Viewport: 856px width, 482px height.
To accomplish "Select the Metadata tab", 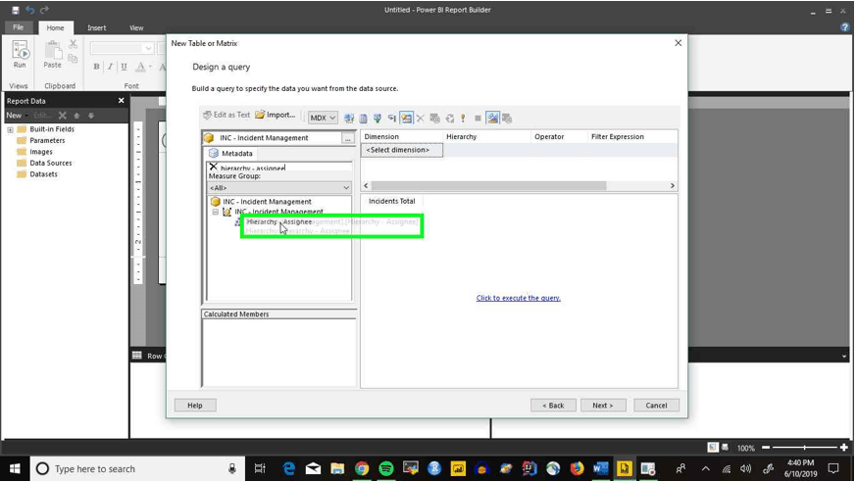I will [x=231, y=153].
